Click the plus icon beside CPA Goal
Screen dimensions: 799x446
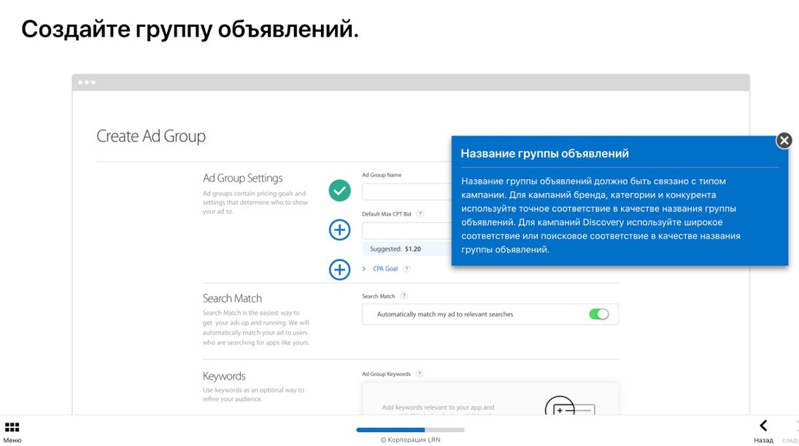(x=339, y=270)
